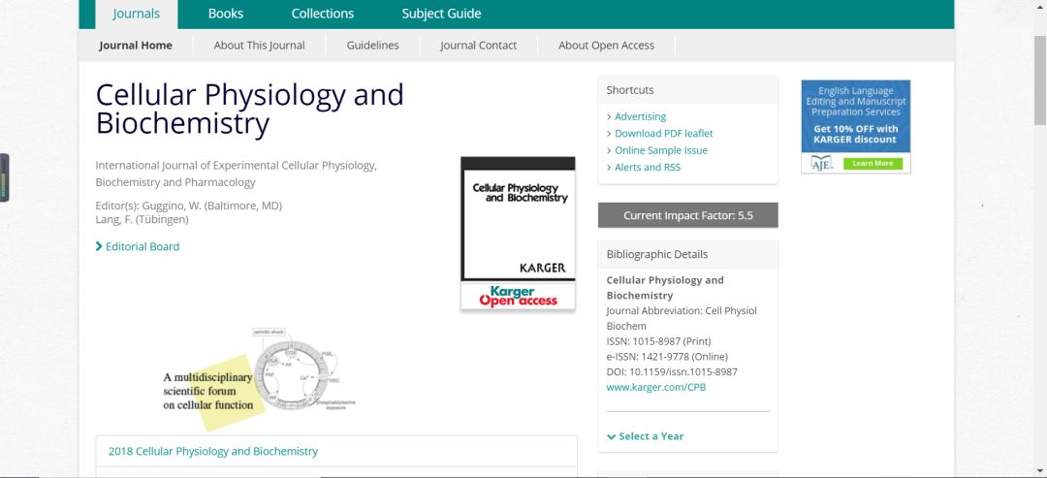Click the Bibliographic Details panel header
1047x478 pixels.
[687, 254]
